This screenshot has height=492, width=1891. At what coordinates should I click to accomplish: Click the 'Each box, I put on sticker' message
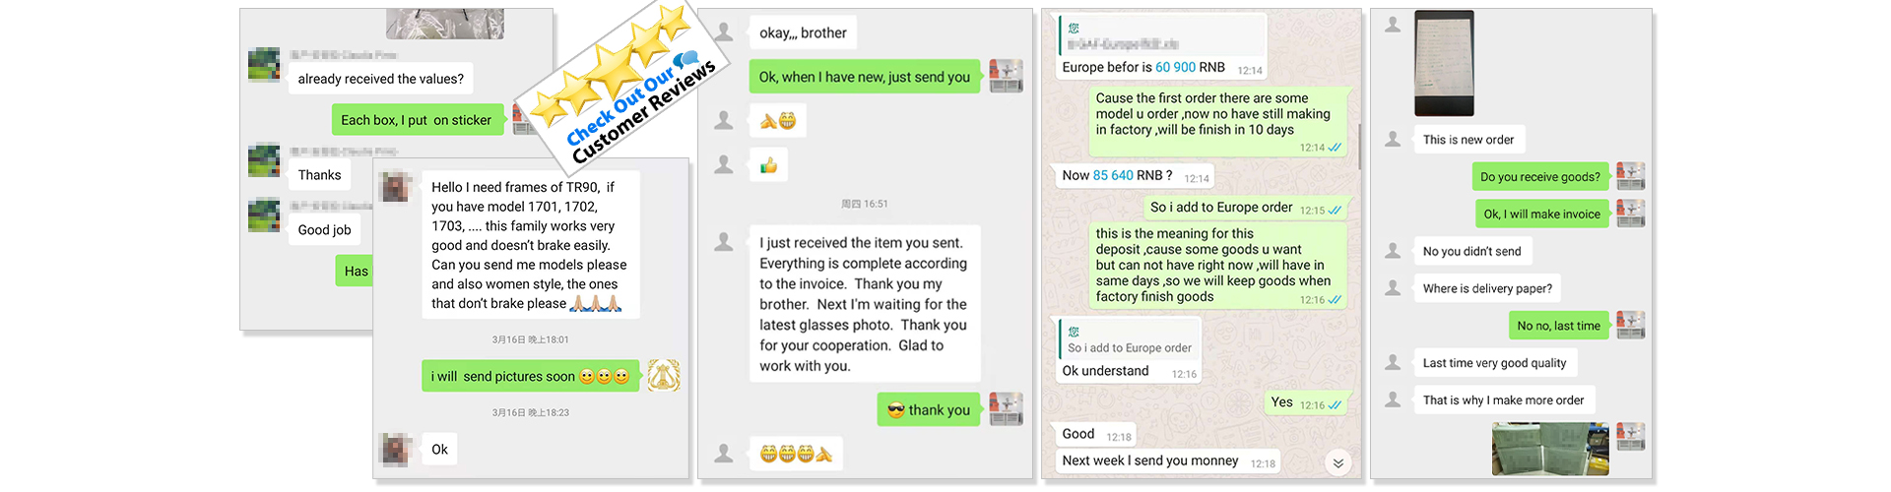point(417,120)
